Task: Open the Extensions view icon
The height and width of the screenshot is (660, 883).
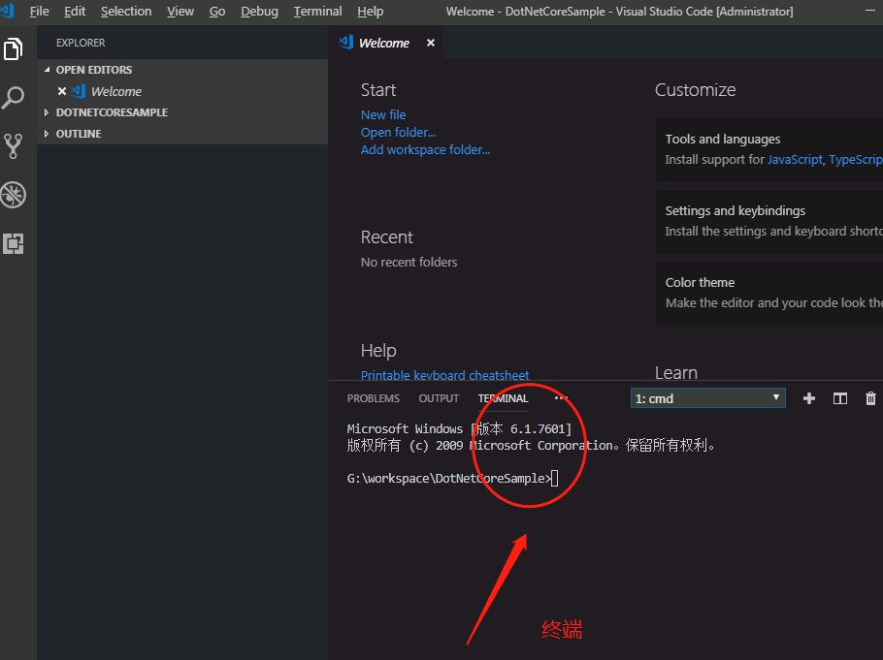Action: click(14, 243)
